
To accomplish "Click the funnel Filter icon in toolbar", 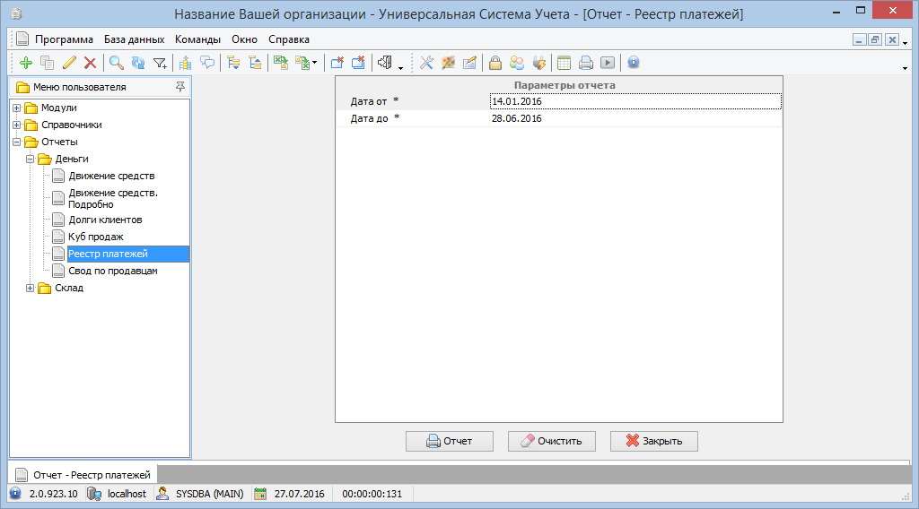I will [160, 63].
